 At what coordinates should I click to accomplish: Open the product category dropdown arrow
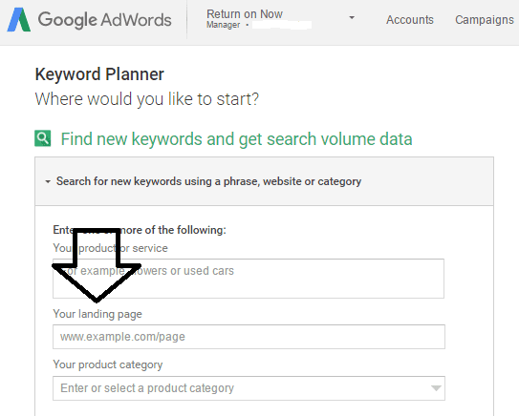tap(436, 388)
